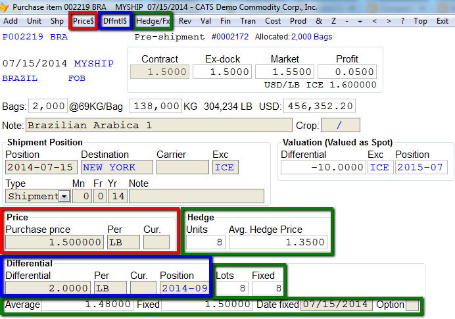Click the Valuation Position field 2015-07

(x=421, y=167)
